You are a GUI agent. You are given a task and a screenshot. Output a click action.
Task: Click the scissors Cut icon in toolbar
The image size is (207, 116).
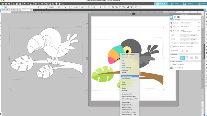pyautogui.click(x=14, y=4)
